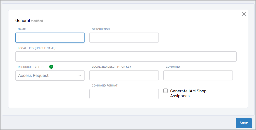The height and width of the screenshot is (130, 256).
Task: Click the LOCALE KEY (UNIQUE NAME) label
Action: [36, 48]
